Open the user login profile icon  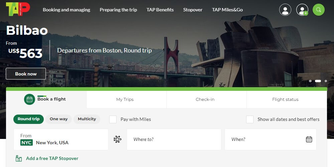click(285, 10)
